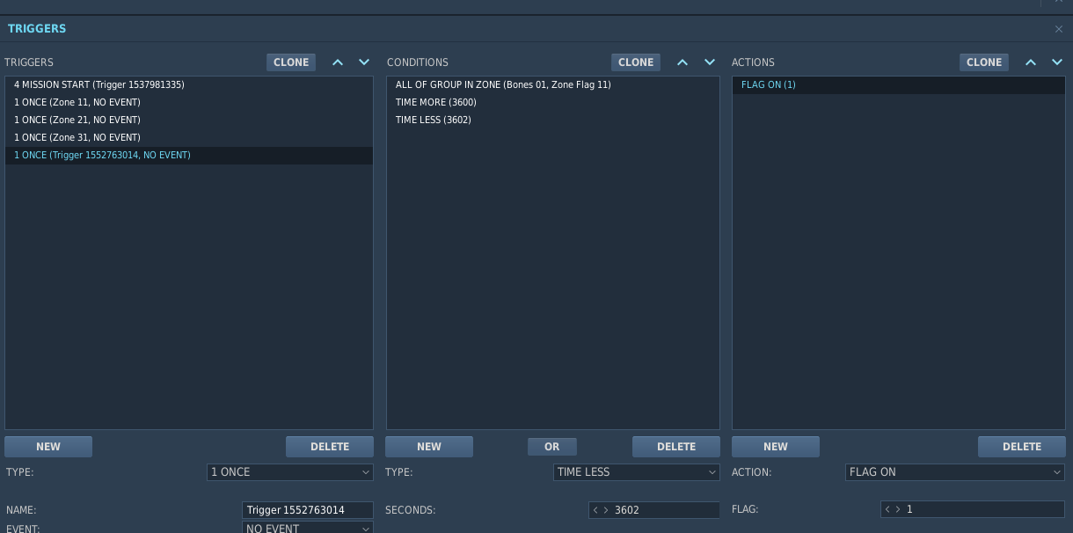This screenshot has height=533, width=1073.
Task: Select the 1 ONCE Zone 21 trigger
Action: [77, 120]
